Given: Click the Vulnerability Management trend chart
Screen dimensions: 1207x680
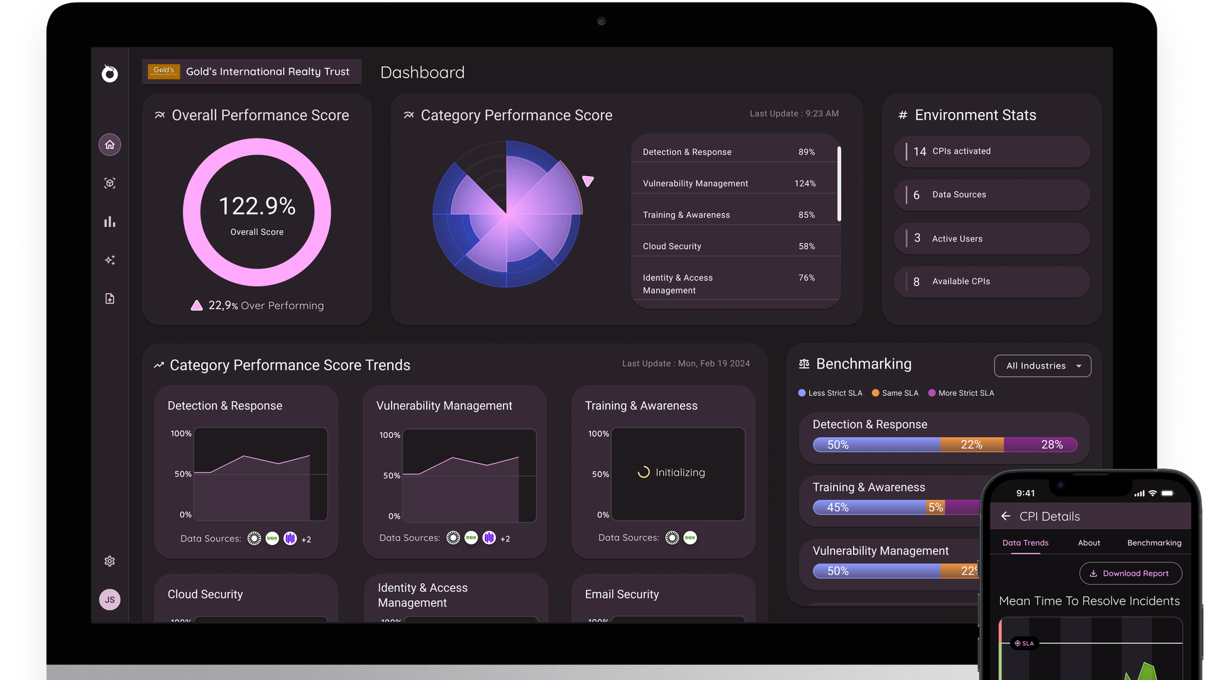Looking at the screenshot, I should point(469,476).
